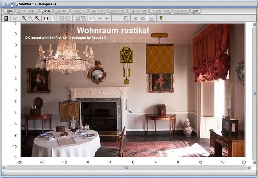258x178 pixels.
Task: Click the copy pages icon in toolbar
Action: tap(126, 18)
